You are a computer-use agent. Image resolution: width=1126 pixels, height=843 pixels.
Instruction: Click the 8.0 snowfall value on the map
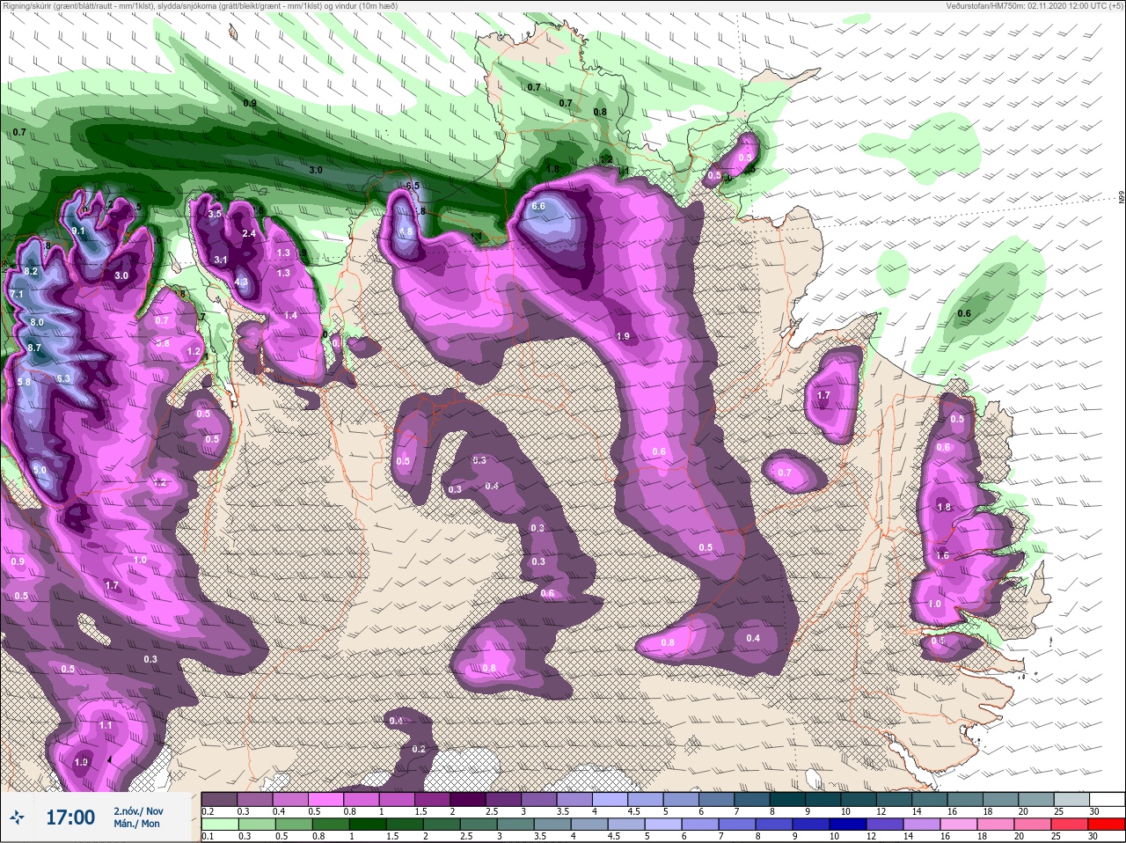[37, 323]
